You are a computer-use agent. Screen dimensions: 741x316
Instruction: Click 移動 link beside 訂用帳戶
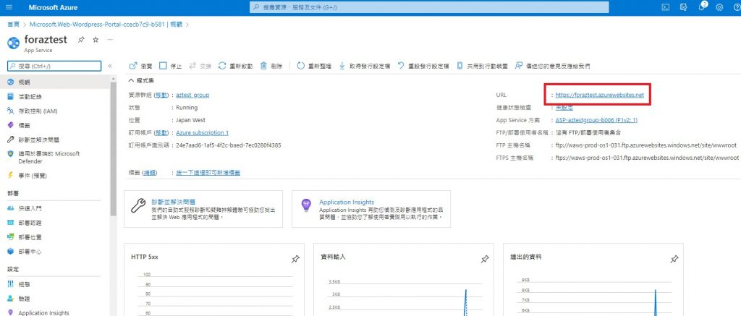point(161,133)
